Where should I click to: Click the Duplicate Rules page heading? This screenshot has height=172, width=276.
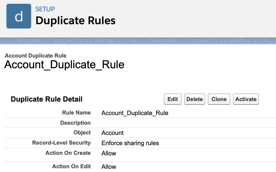[75, 20]
